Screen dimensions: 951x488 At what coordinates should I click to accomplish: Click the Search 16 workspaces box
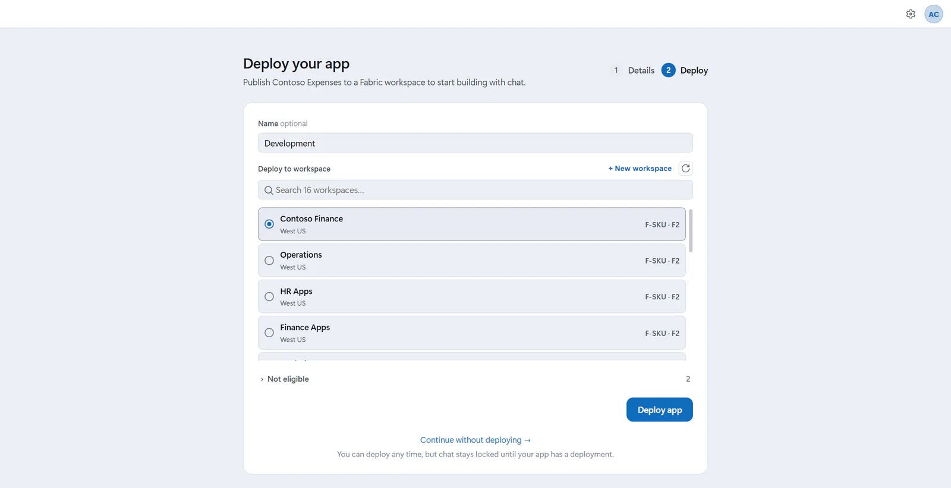[475, 190]
